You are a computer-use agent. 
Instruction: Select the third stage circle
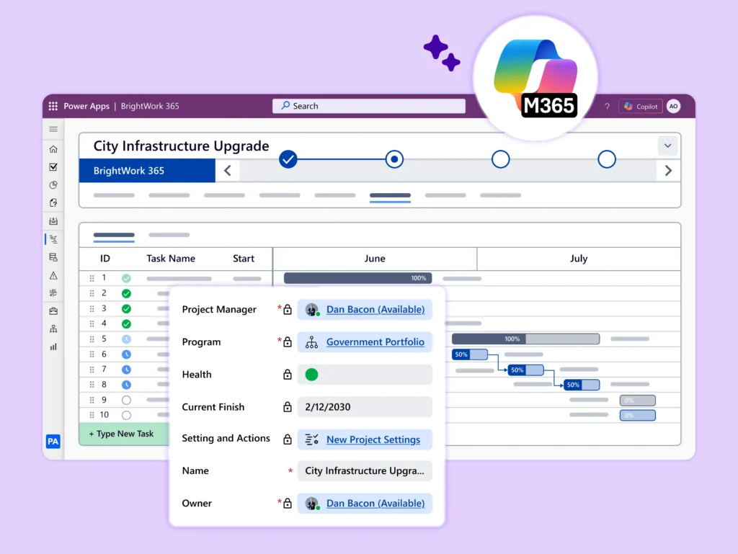point(500,159)
